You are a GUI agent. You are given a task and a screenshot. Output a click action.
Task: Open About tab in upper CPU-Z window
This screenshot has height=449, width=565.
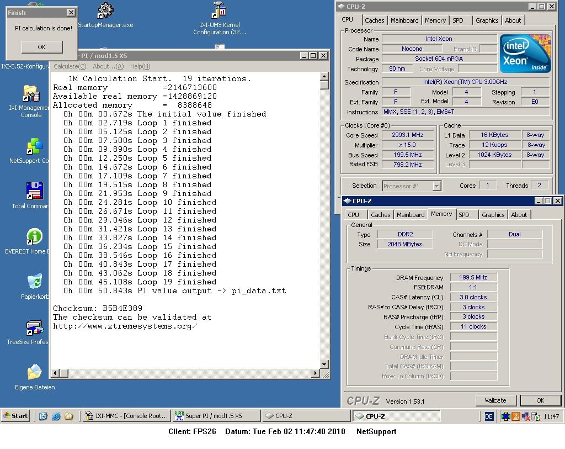(x=513, y=20)
